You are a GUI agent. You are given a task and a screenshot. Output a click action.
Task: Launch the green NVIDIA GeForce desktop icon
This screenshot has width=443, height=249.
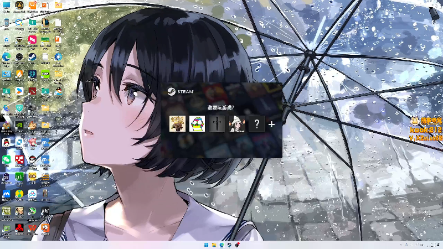[45, 74]
